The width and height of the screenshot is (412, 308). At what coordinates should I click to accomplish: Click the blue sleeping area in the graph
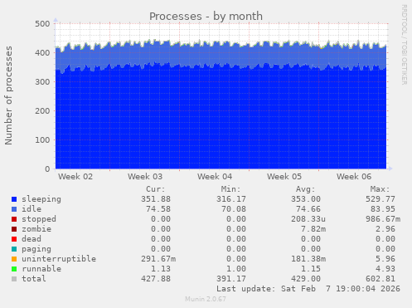221,119
